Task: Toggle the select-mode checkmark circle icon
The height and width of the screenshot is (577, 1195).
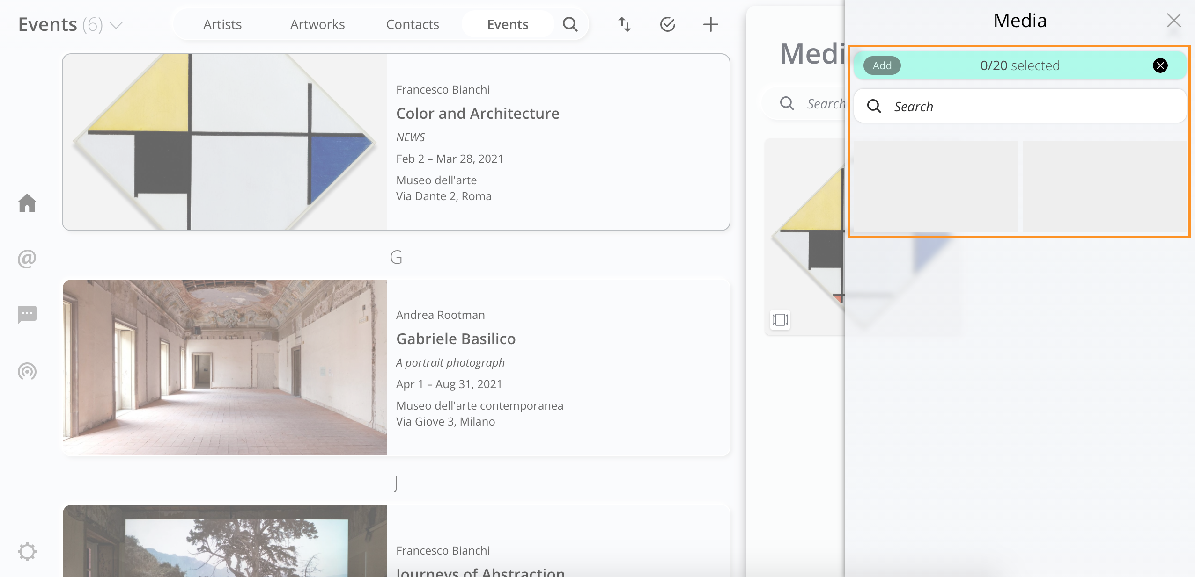Action: (667, 24)
